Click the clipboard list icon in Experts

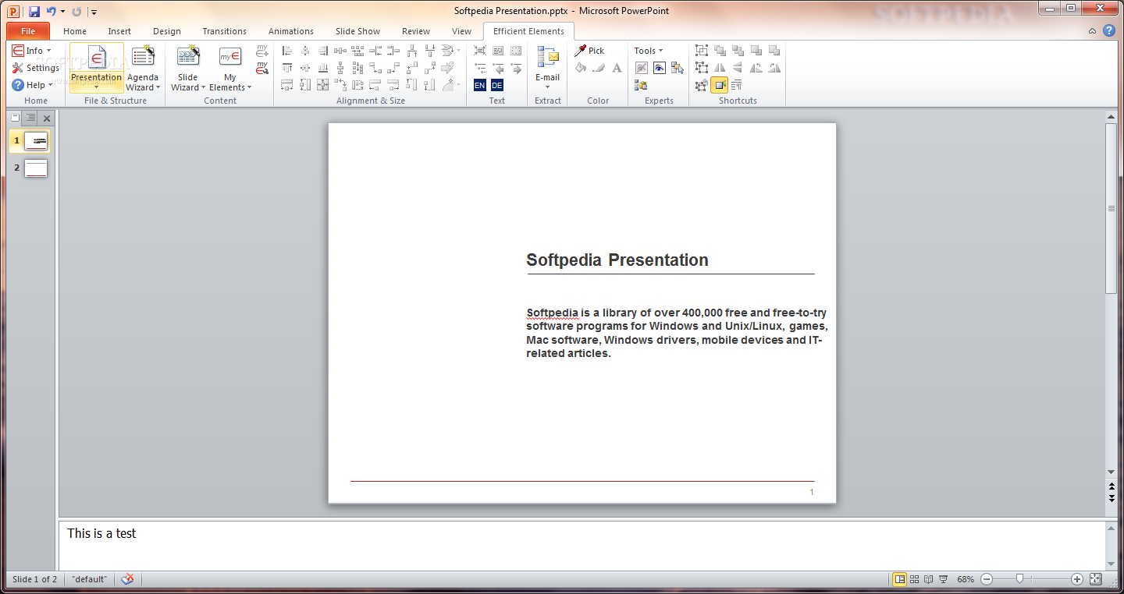(x=641, y=85)
